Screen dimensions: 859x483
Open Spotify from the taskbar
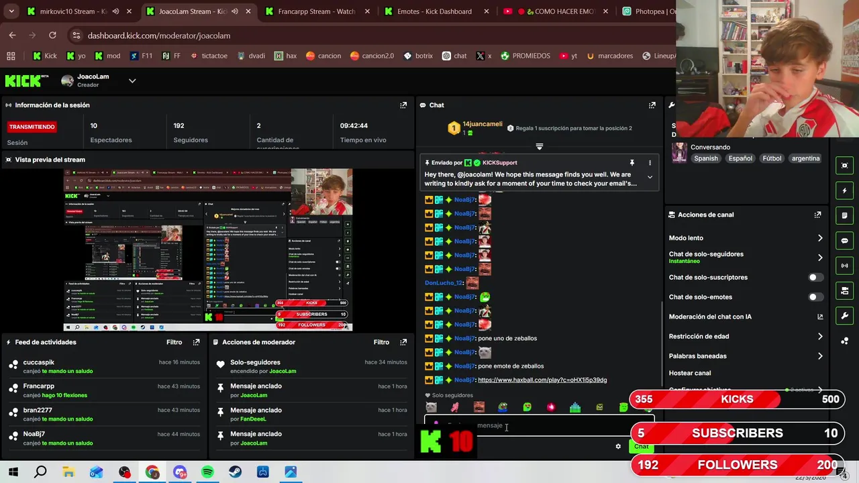(x=207, y=472)
